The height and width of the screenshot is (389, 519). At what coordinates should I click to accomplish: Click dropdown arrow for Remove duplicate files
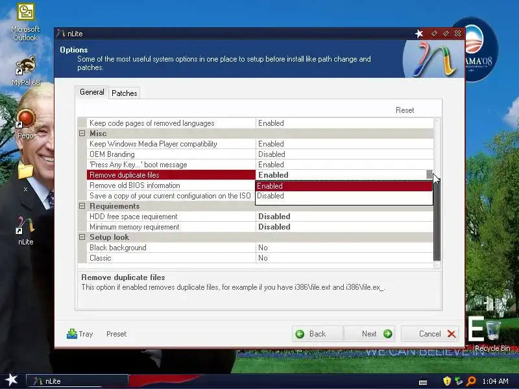(429, 174)
